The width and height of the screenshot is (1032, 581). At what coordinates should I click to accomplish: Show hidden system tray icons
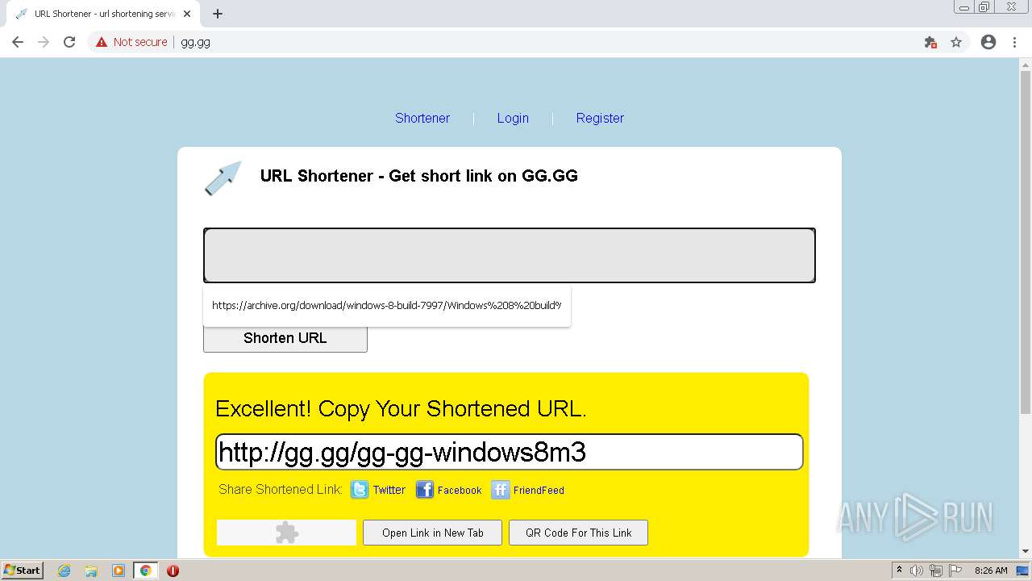(x=900, y=571)
